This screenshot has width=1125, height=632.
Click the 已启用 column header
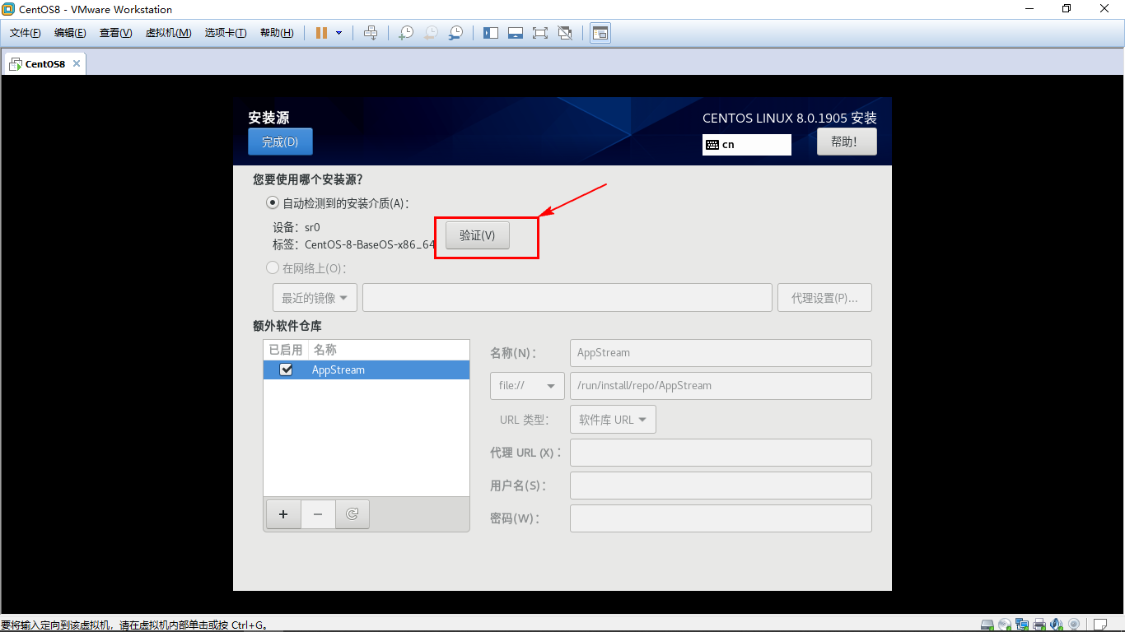[x=286, y=350]
